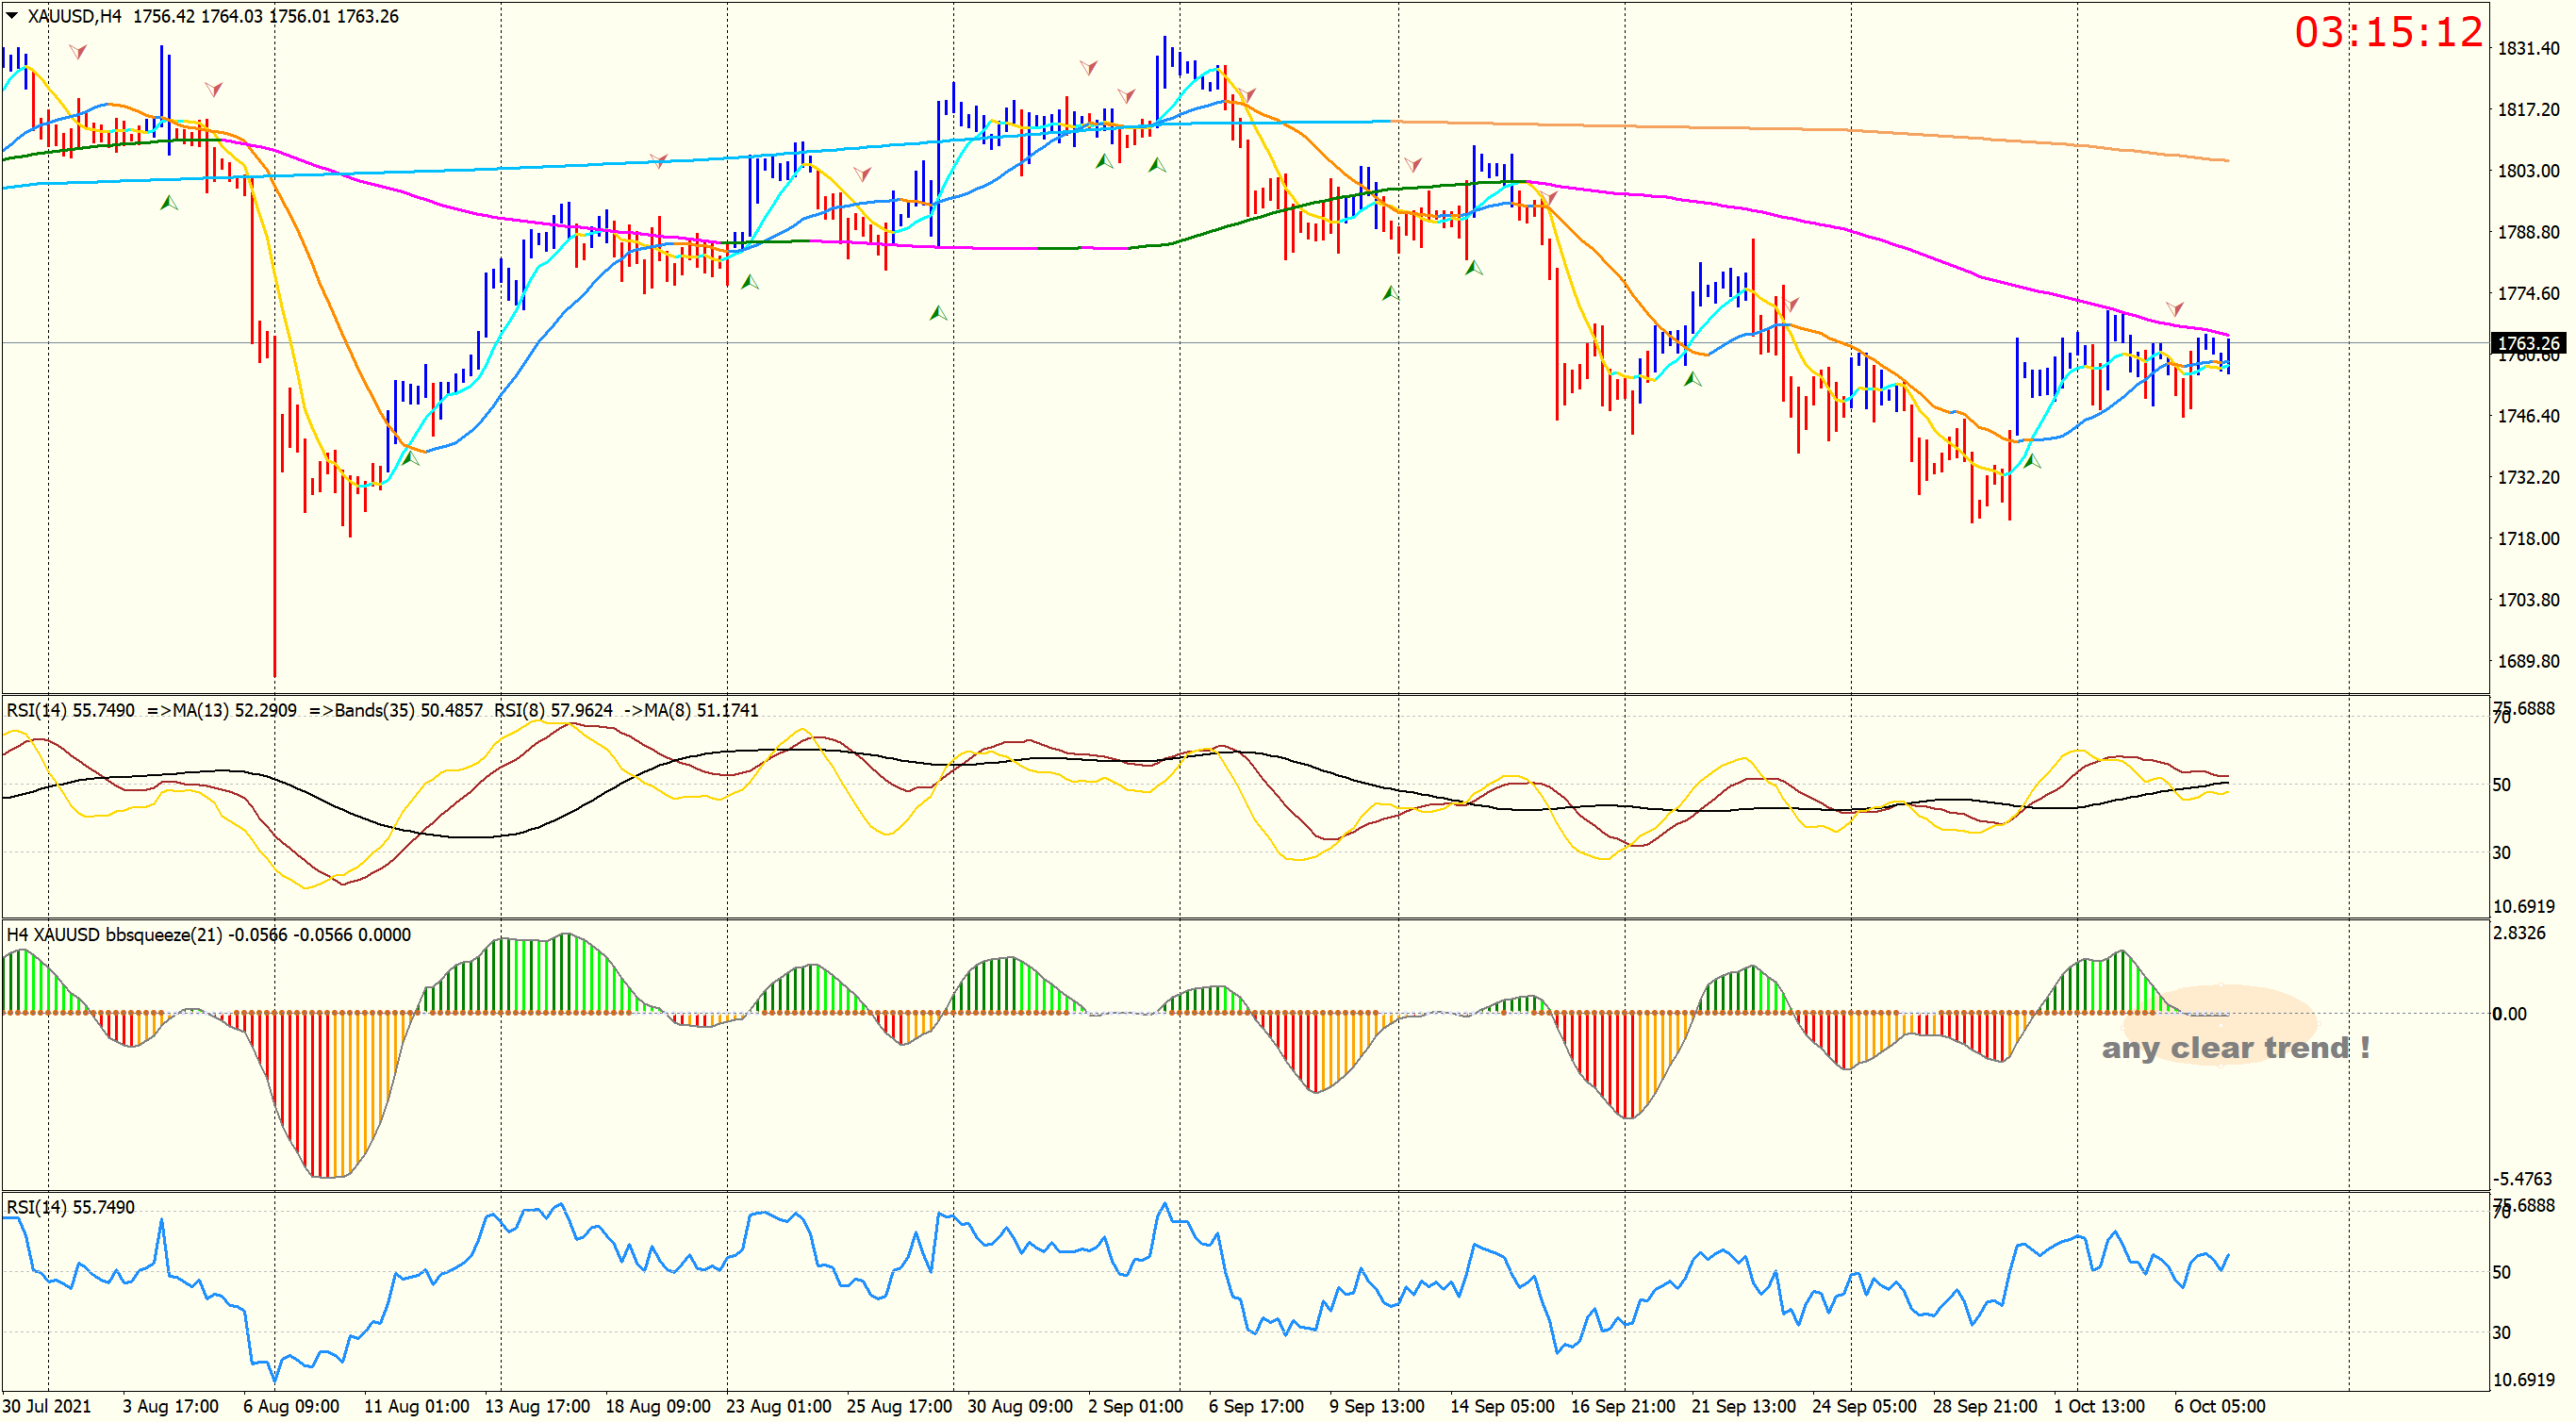This screenshot has height=1422, width=2576.
Task: Click the '6 Oct 05:00' time axis label
Action: coord(2219,1406)
